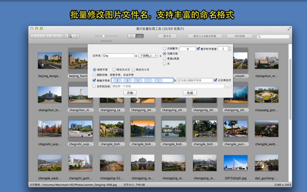The image size is (307, 192).
Task: Open the PDF转换 tab
Action: [239, 36]
